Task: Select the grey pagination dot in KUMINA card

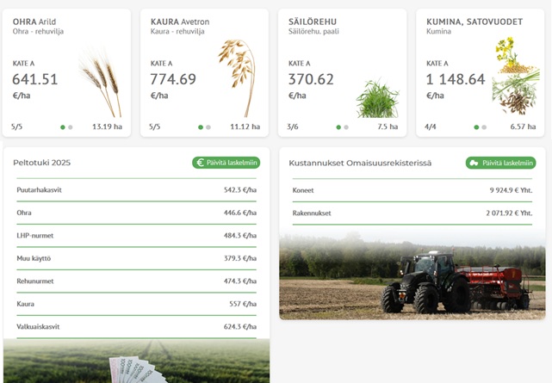Action: tap(484, 127)
